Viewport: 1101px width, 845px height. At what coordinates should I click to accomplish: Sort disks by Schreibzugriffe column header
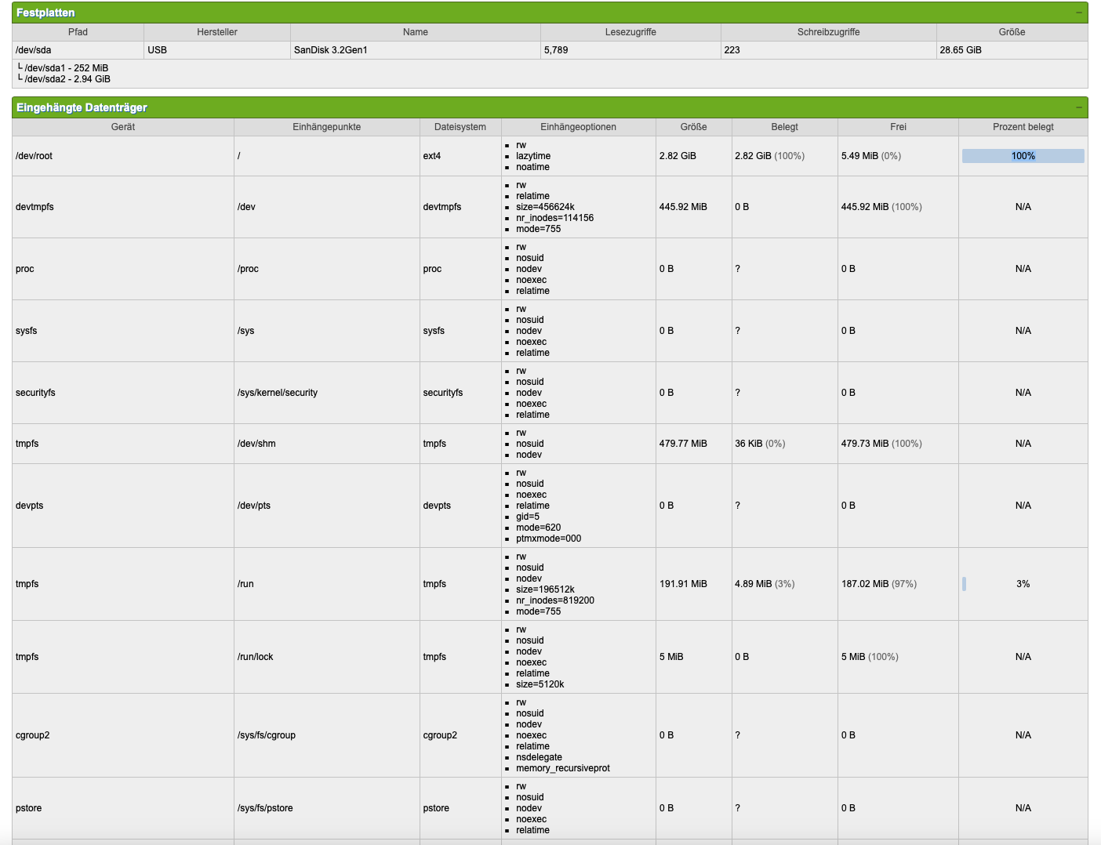coord(828,32)
